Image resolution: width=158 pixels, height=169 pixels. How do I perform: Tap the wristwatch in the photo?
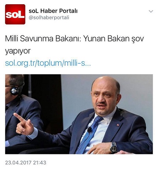[113, 148]
